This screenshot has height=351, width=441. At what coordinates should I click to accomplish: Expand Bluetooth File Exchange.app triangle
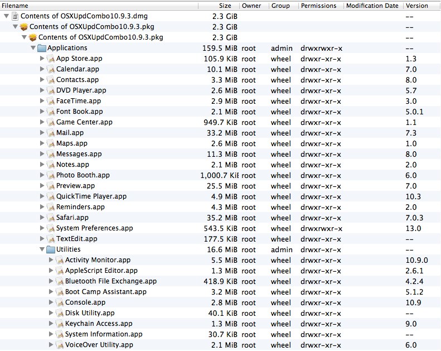pos(51,281)
